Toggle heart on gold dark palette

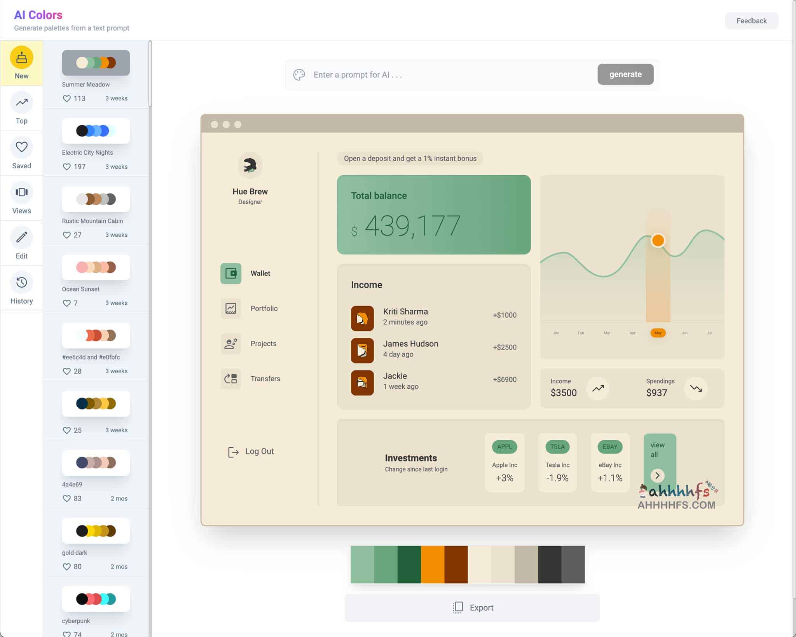click(x=67, y=567)
